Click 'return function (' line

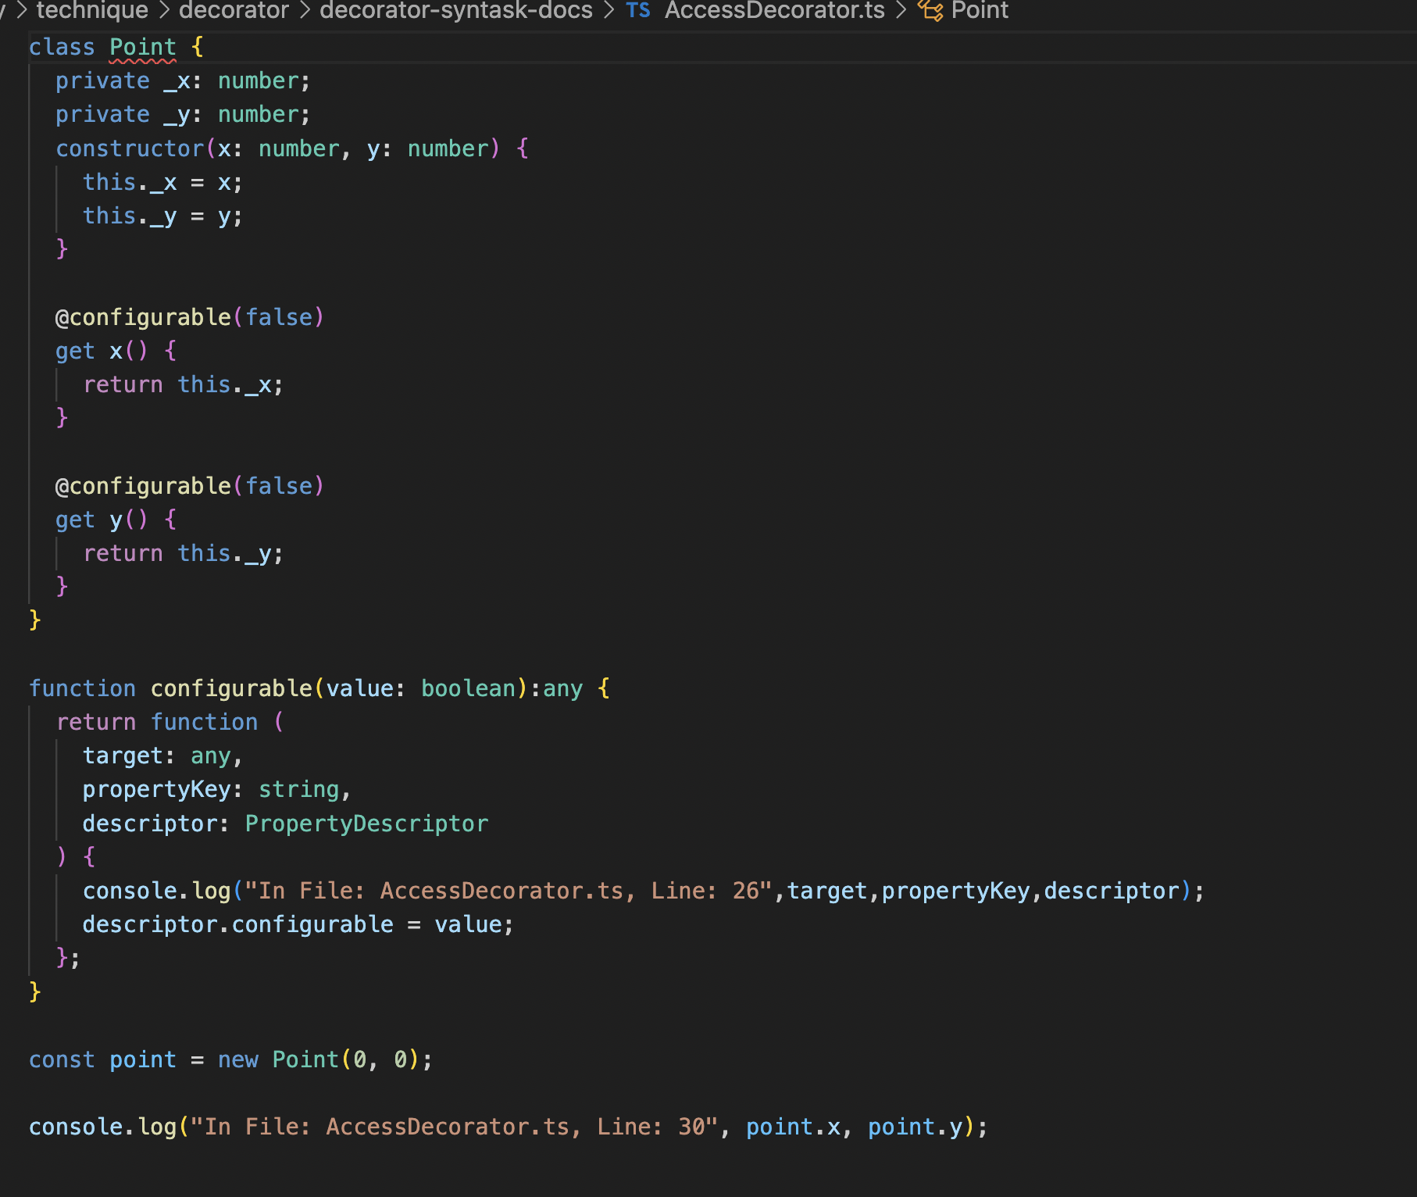click(170, 722)
